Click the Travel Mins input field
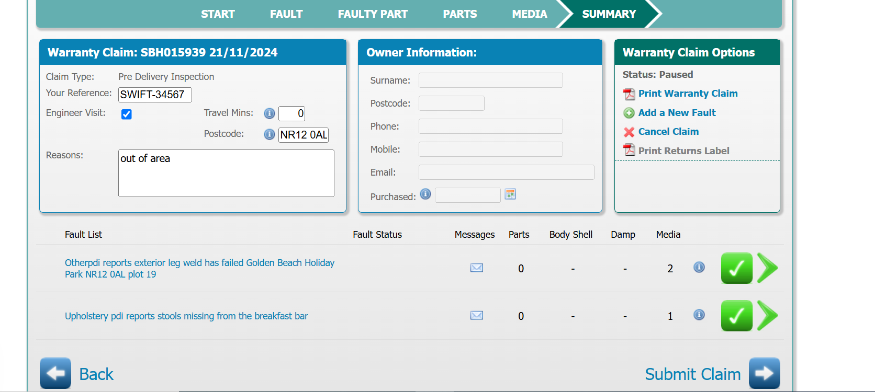 tap(291, 113)
